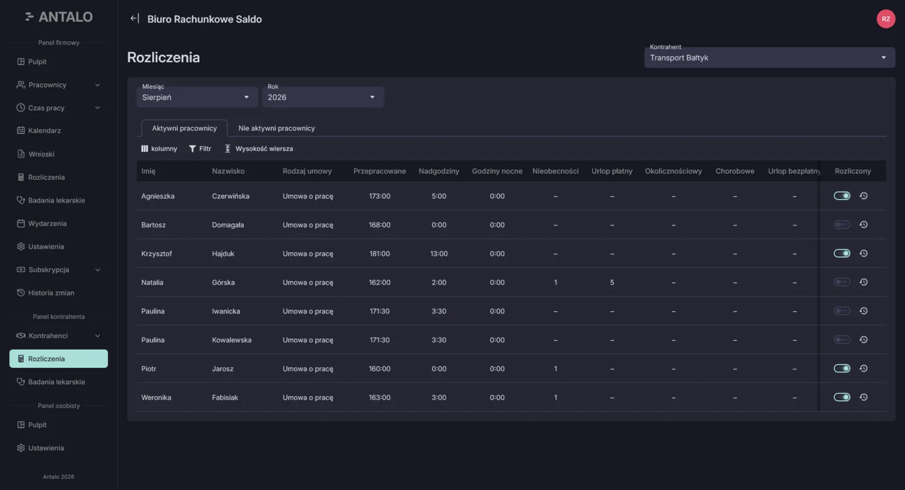
Task: Open Wydarzenia in the sidebar
Action: click(59, 223)
